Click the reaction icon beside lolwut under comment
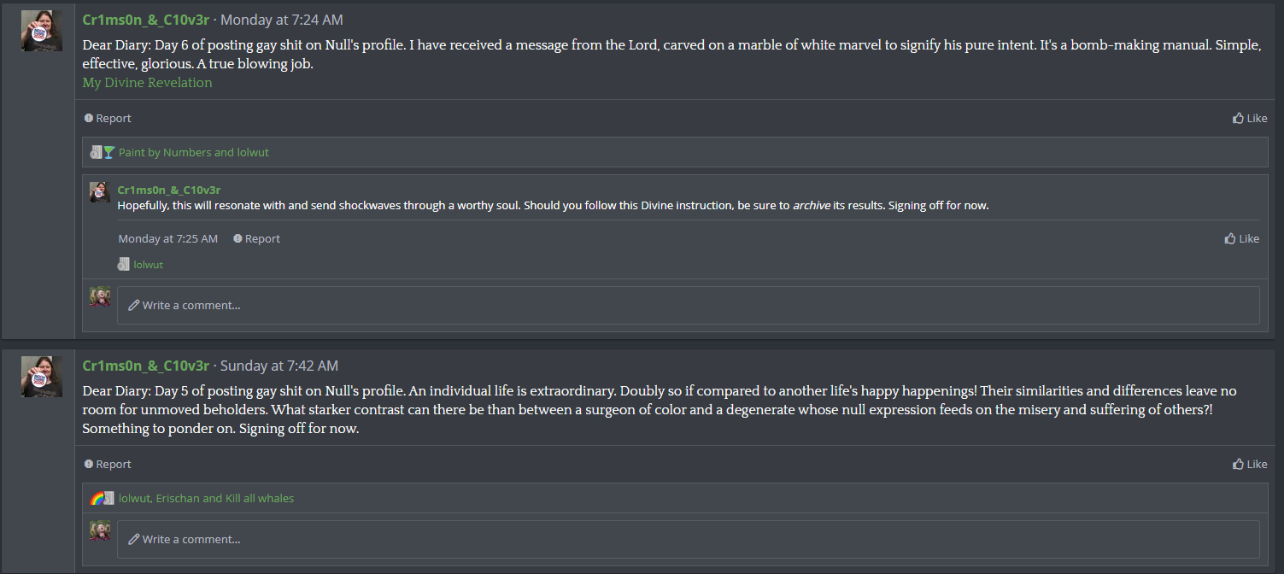The width and height of the screenshot is (1284, 574). click(x=123, y=265)
